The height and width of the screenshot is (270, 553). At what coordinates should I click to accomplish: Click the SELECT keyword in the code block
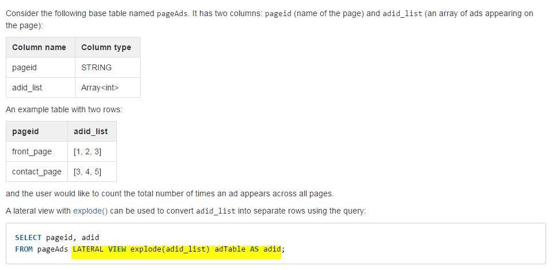pos(28,237)
